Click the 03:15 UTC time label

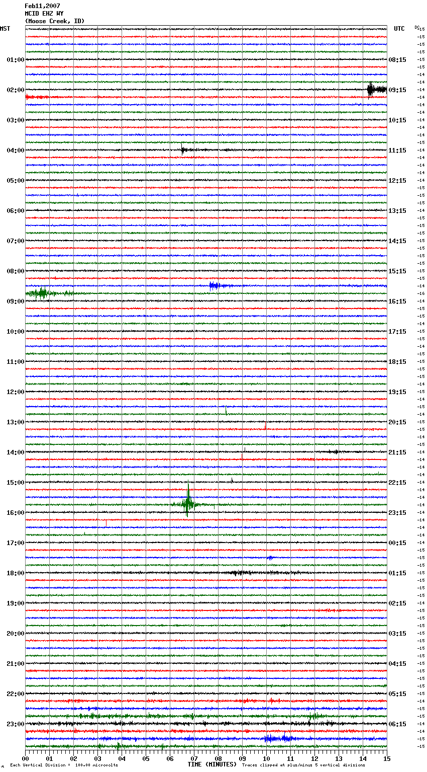397,634
